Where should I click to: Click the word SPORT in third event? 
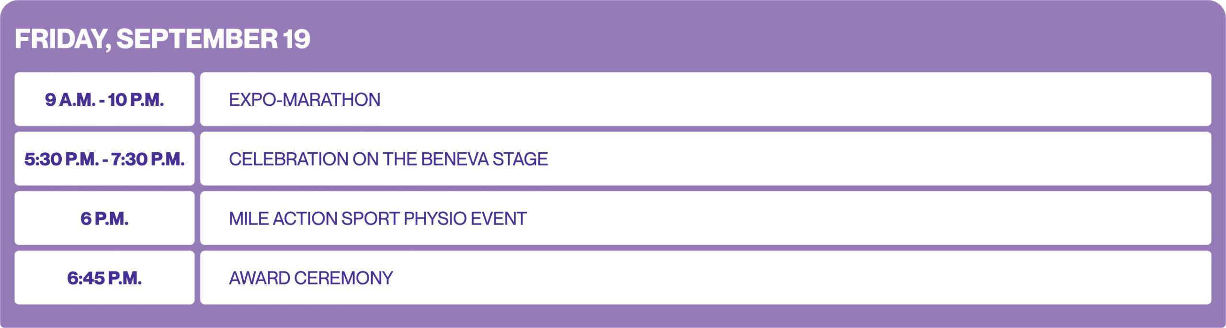click(x=370, y=218)
